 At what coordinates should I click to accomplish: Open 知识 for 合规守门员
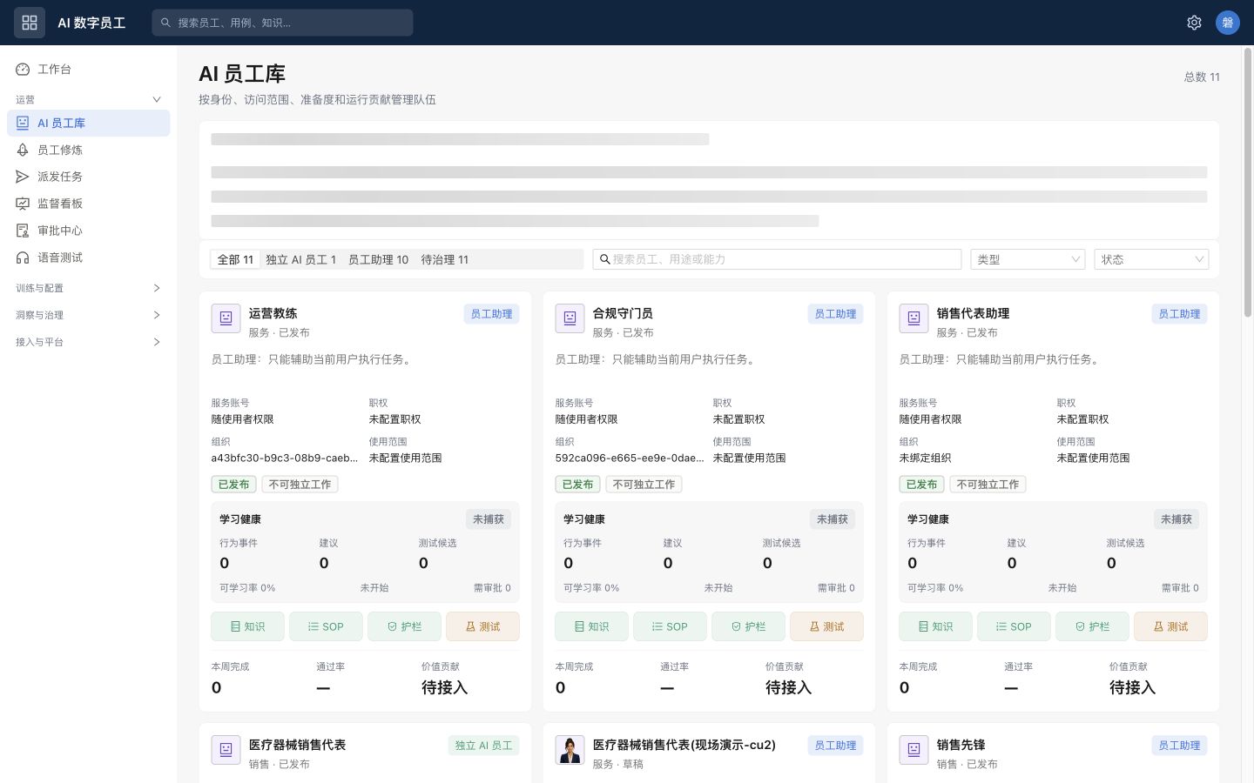pyautogui.click(x=591, y=626)
